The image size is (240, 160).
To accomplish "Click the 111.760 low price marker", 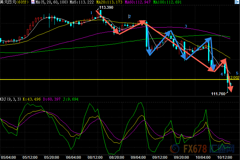I will 218,93.
